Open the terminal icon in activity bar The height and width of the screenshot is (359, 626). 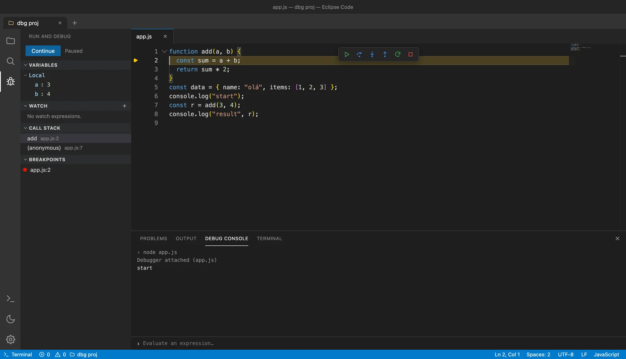tap(10, 299)
